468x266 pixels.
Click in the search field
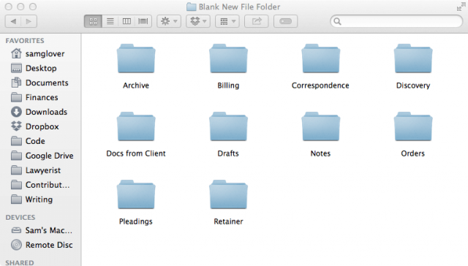click(396, 21)
